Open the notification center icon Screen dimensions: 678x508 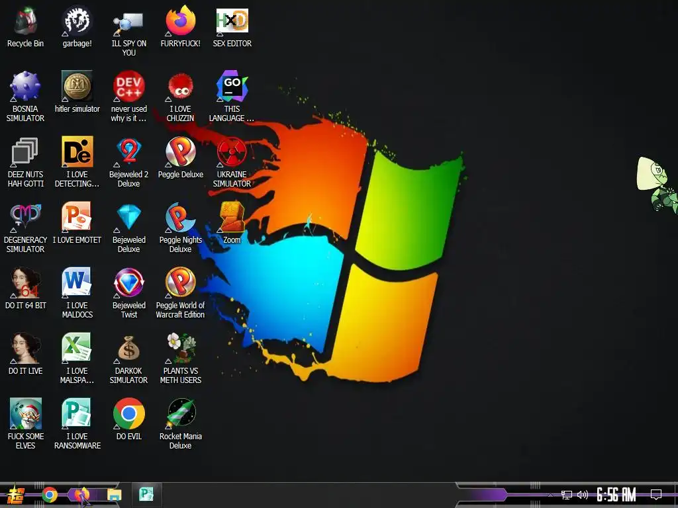[x=656, y=495]
